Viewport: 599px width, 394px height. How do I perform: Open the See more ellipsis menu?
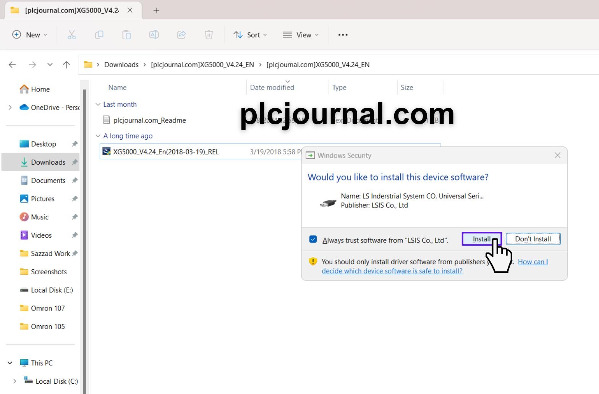pyautogui.click(x=343, y=35)
